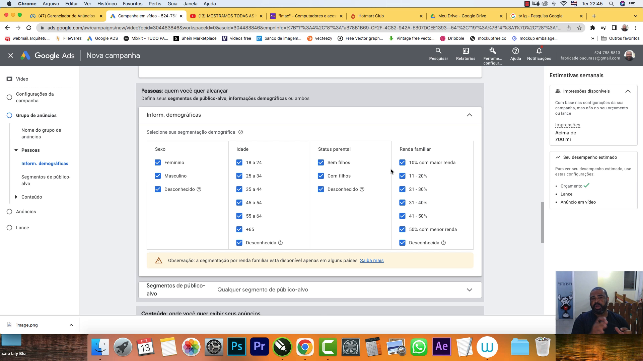Uncheck 10% com maior renda checkbox

coord(402,162)
